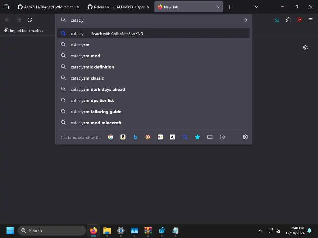Expand the list all tabs chevron
The height and width of the screenshot is (238, 318).
[x=256, y=7]
